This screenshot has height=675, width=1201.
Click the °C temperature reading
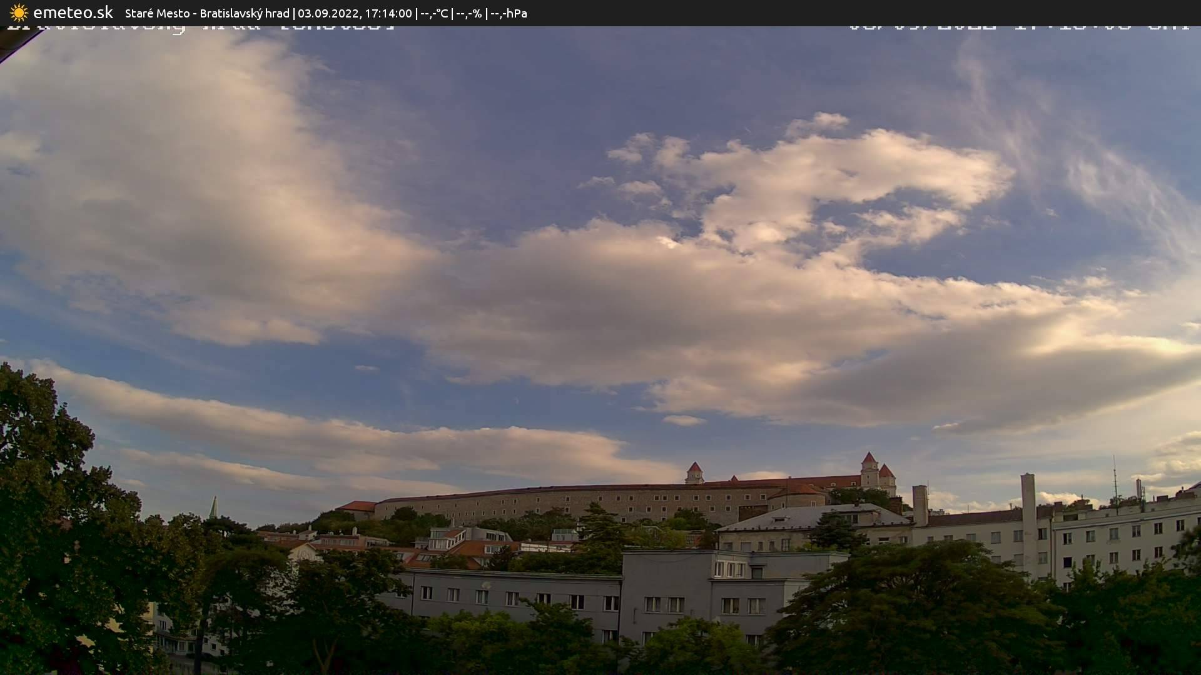pyautogui.click(x=434, y=13)
